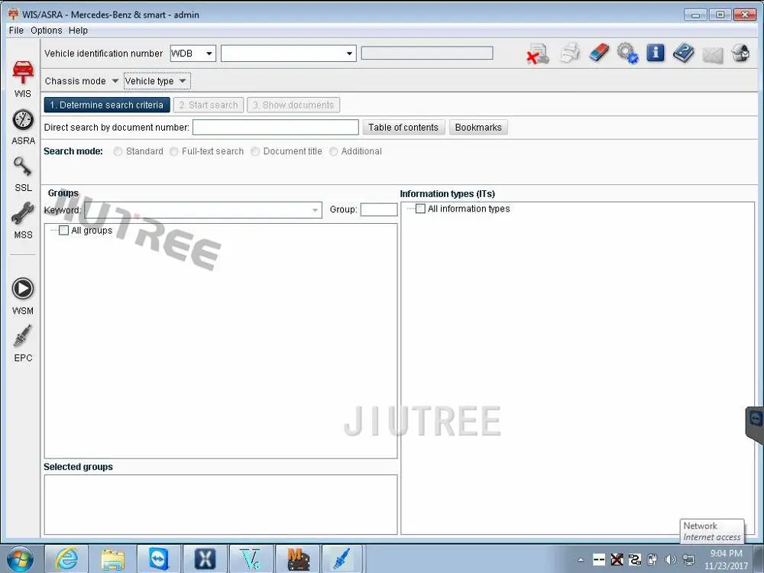Click into the Group number field
This screenshot has height=573, width=764.
379,210
